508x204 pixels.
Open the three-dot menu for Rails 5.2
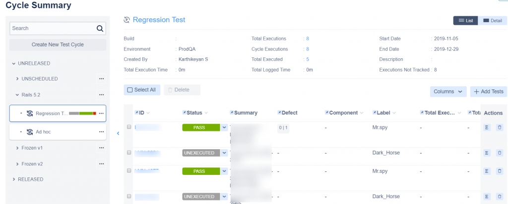(x=101, y=94)
